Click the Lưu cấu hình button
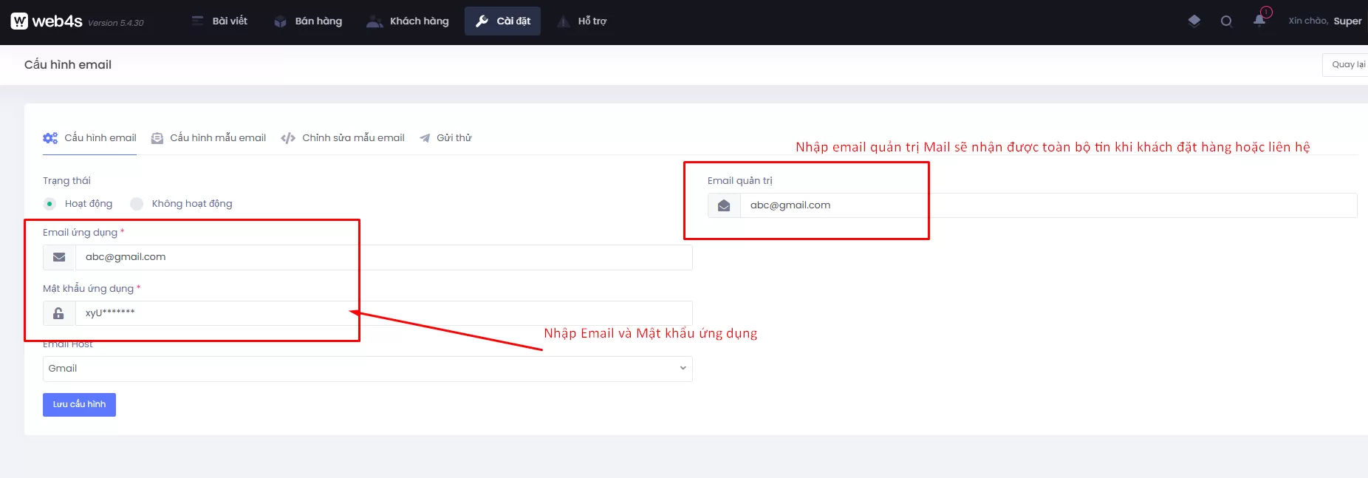This screenshot has width=1368, height=478. coord(79,405)
